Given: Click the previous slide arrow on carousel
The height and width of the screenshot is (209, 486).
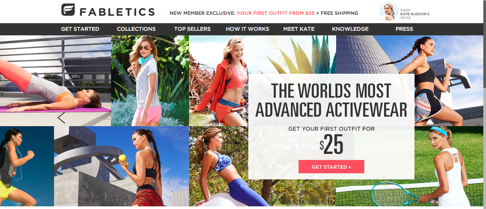Looking at the screenshot, I should click(x=61, y=118).
